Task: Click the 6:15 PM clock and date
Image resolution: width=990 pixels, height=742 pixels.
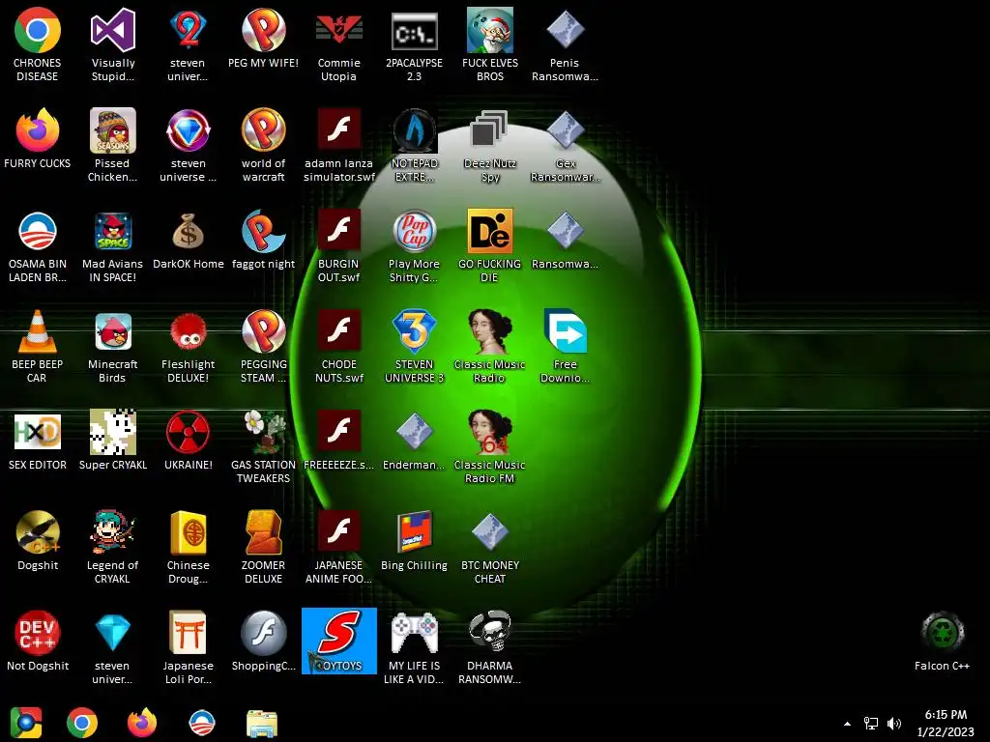Action: (946, 723)
